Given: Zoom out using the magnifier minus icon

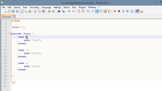Looking at the screenshot, I should click(x=73, y=11).
